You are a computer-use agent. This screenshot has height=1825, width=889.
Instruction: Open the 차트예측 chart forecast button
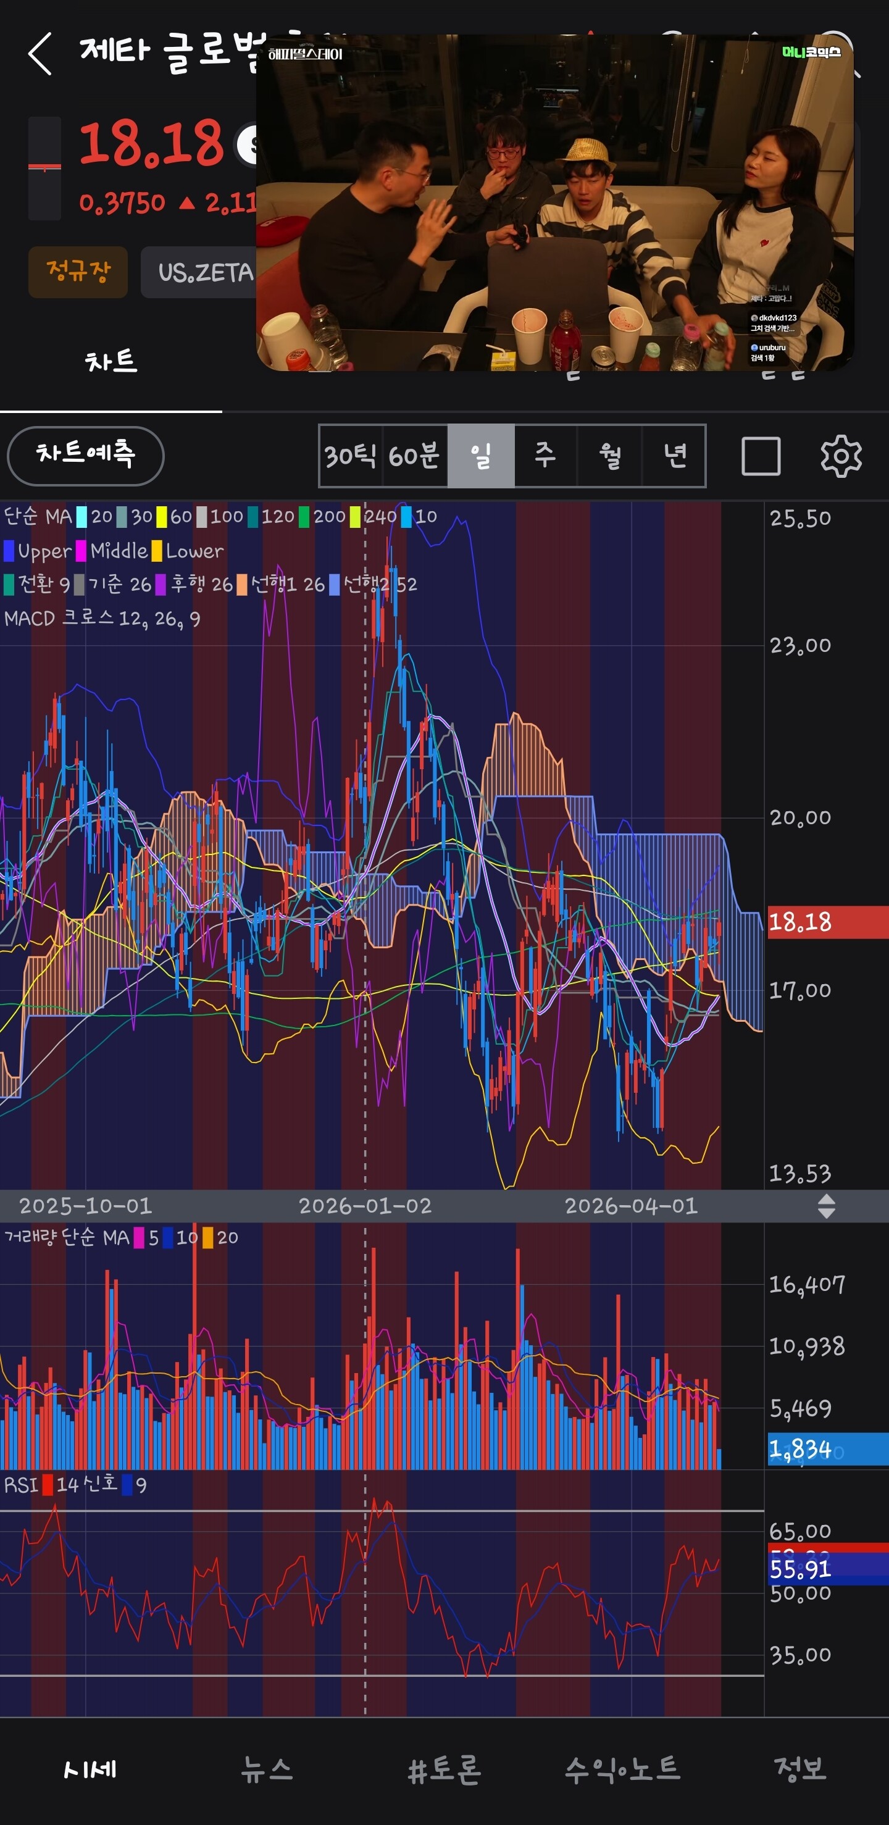point(86,456)
